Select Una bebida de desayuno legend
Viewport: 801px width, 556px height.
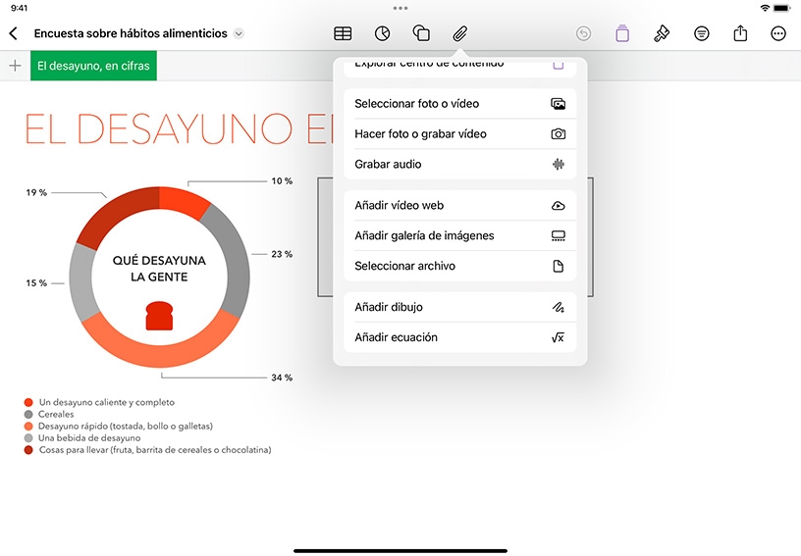click(x=82, y=438)
